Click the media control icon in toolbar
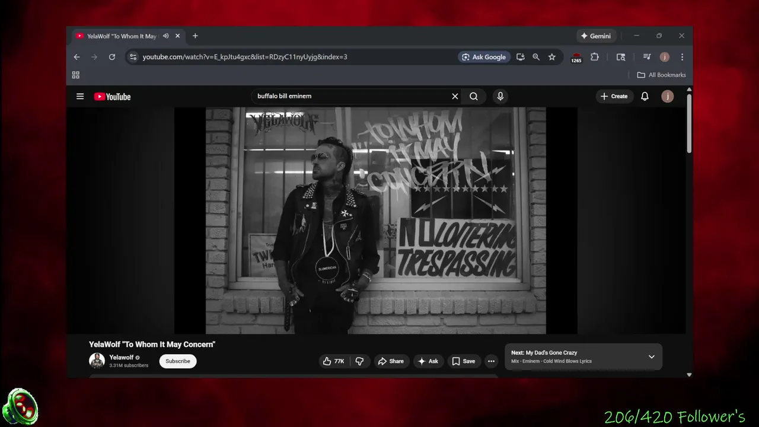Screen dimensions: 759x427 click(647, 57)
